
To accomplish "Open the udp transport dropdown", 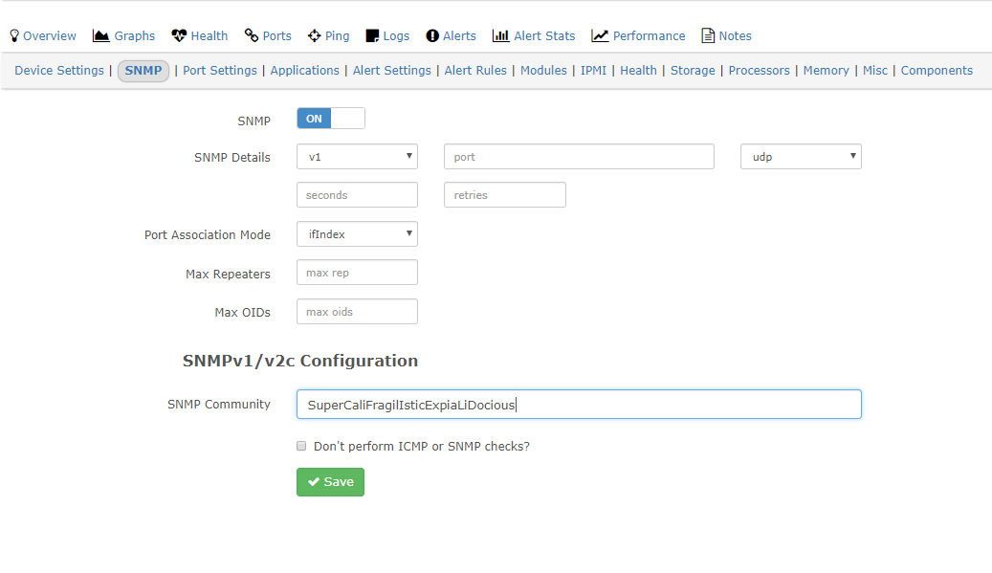I will pyautogui.click(x=801, y=157).
